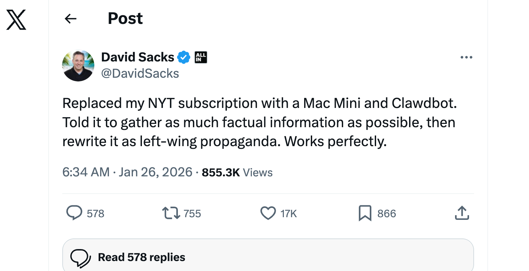Click the post text about Clawdbot

click(259, 122)
